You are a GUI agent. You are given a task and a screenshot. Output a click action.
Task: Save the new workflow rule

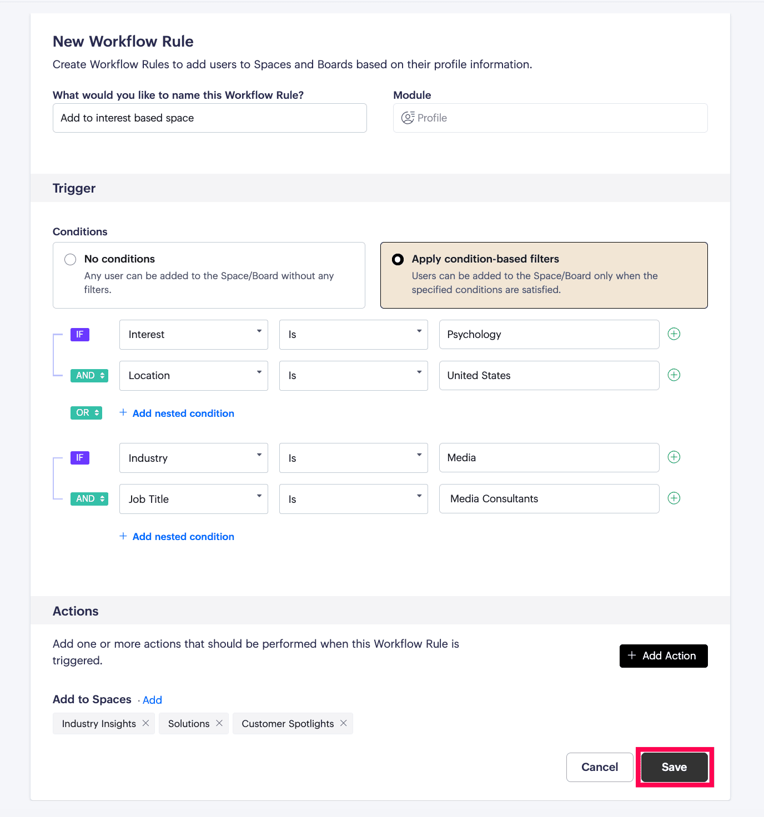pyautogui.click(x=674, y=767)
